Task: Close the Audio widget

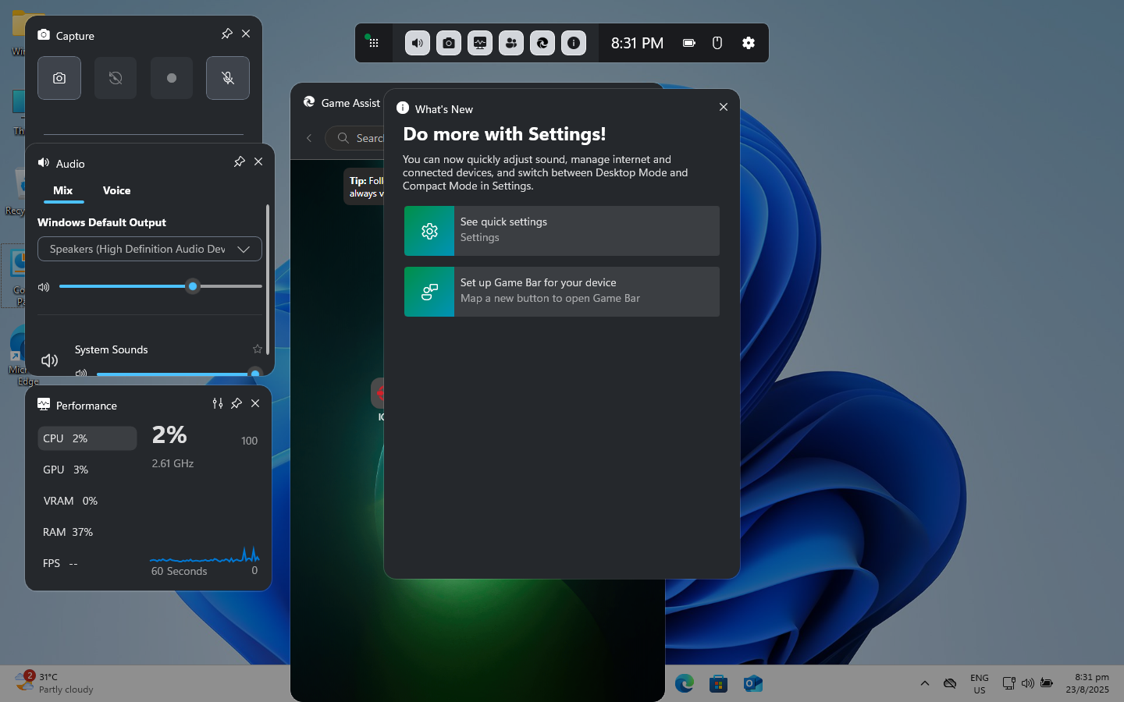Action: point(258,161)
